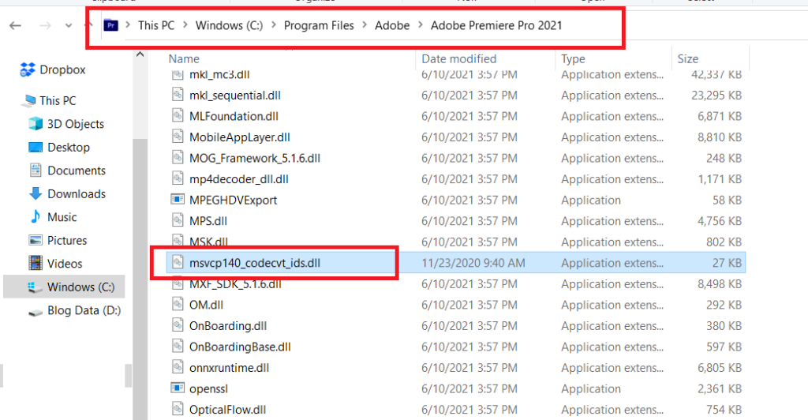The height and width of the screenshot is (420, 808).
Task: Click the MLFoundation.dll file icon
Action: pos(178,115)
